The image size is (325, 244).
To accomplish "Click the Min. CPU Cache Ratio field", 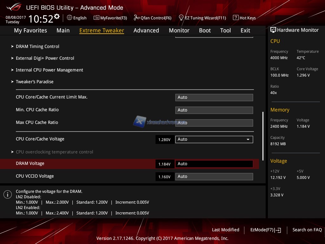I will tap(214, 110).
